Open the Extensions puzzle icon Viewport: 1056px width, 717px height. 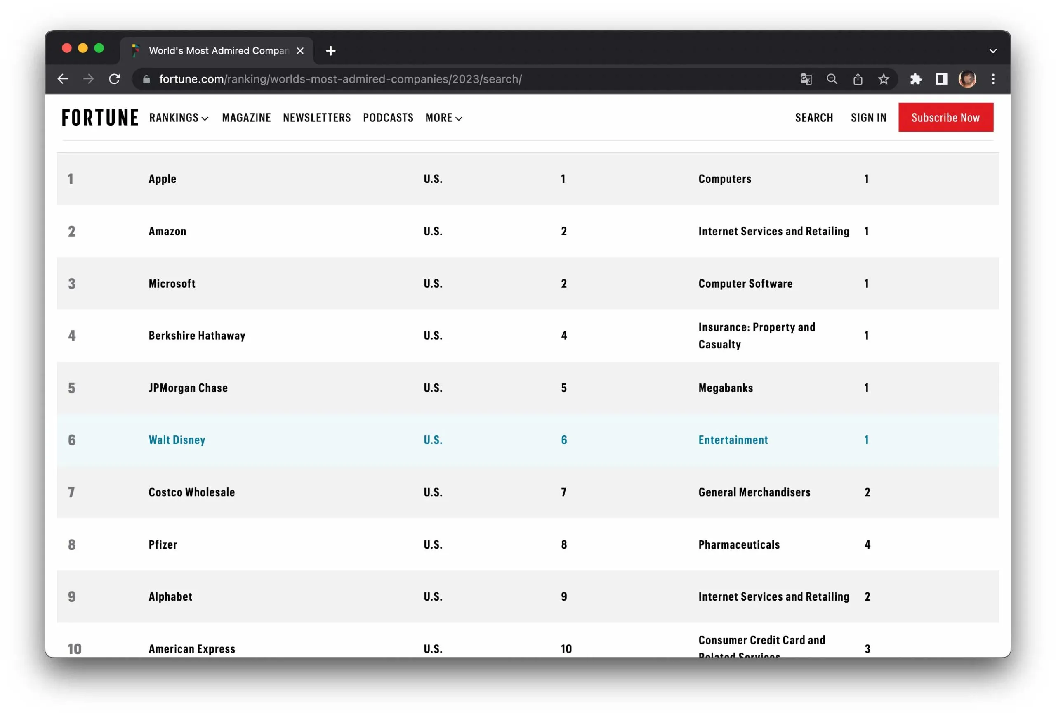click(x=916, y=79)
